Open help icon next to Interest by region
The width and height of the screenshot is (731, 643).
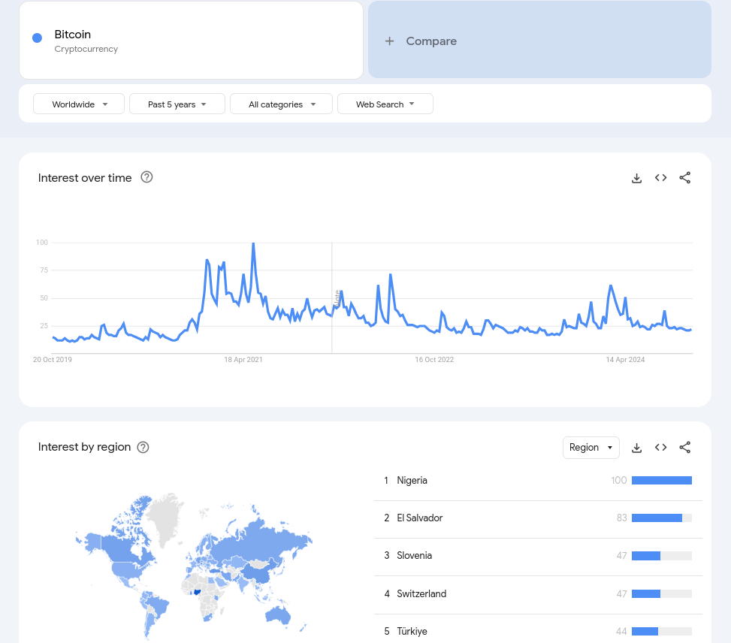pos(143,447)
